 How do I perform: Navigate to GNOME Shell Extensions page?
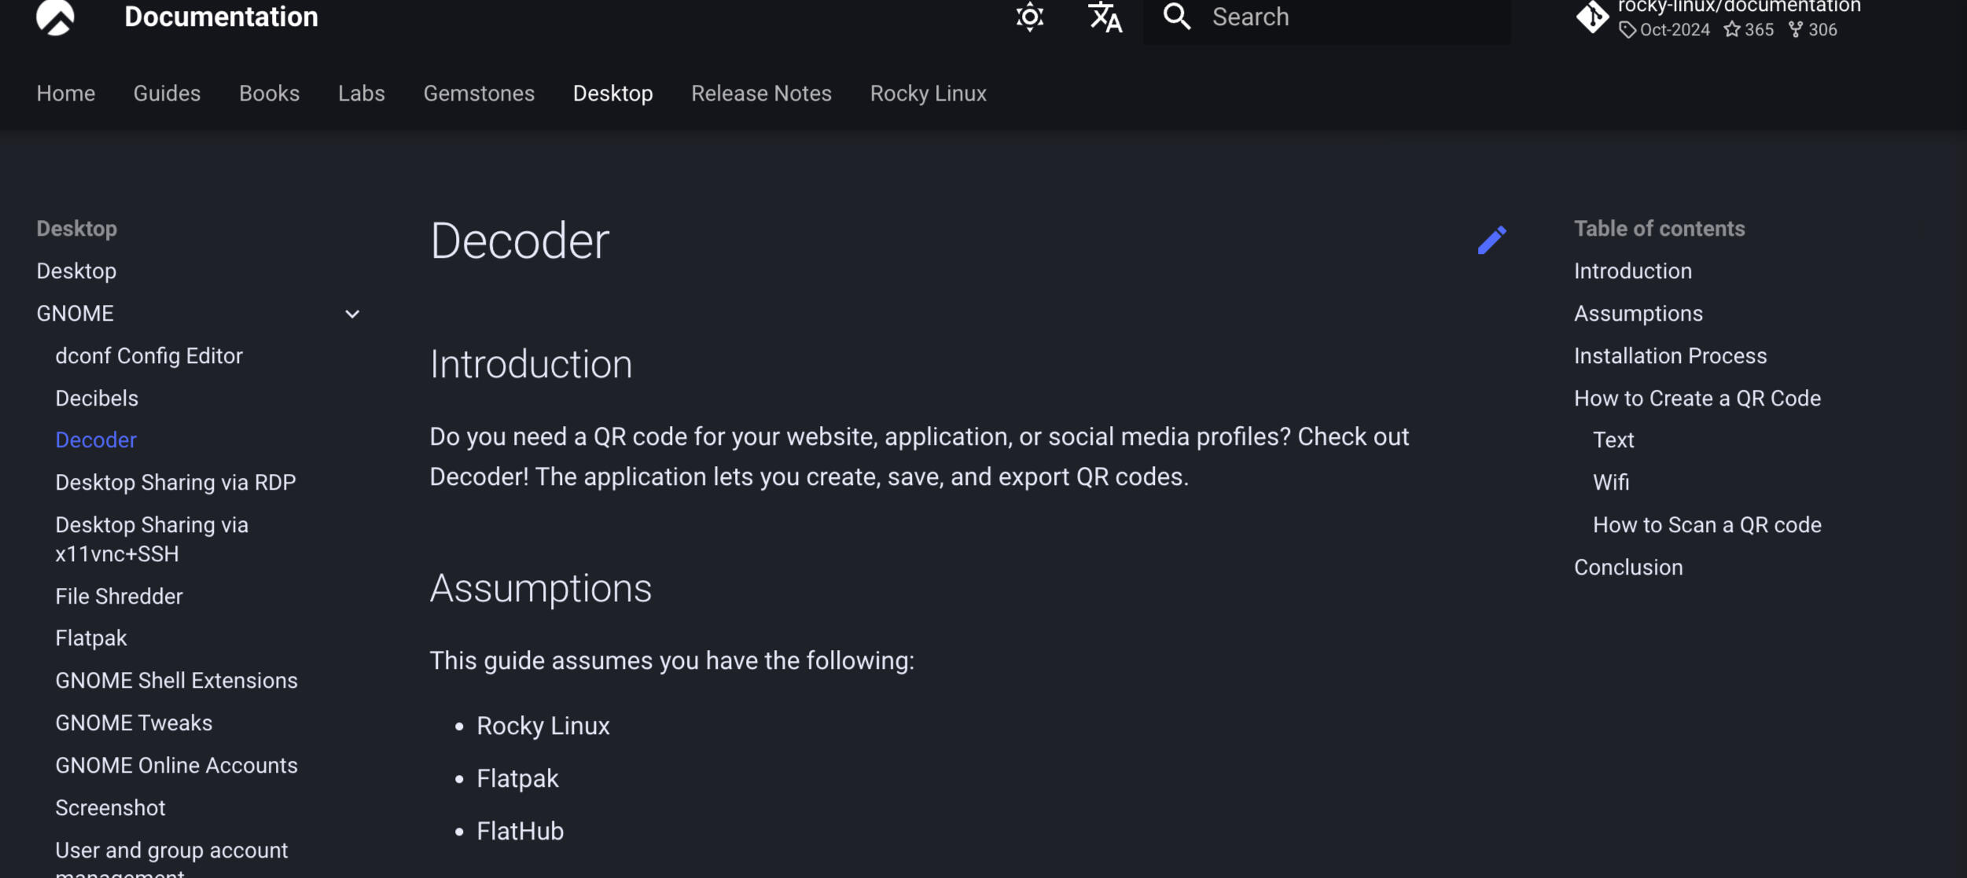click(176, 680)
